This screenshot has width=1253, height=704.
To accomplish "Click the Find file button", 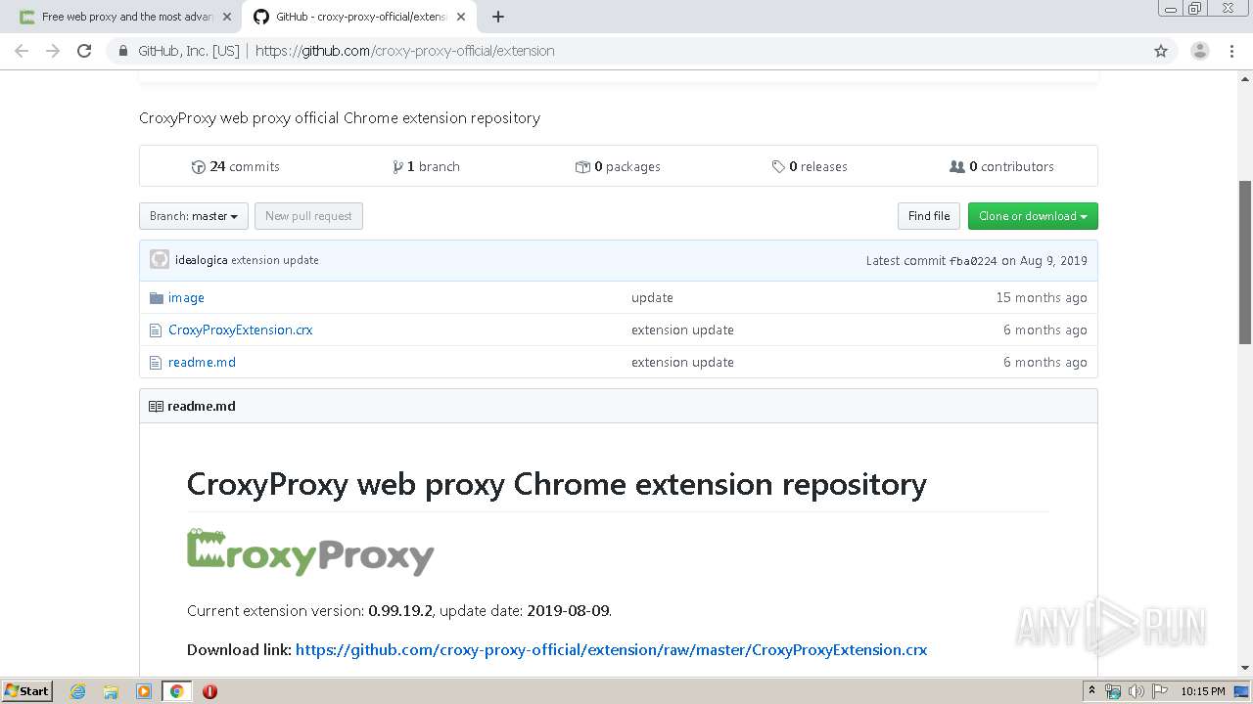I will click(929, 216).
